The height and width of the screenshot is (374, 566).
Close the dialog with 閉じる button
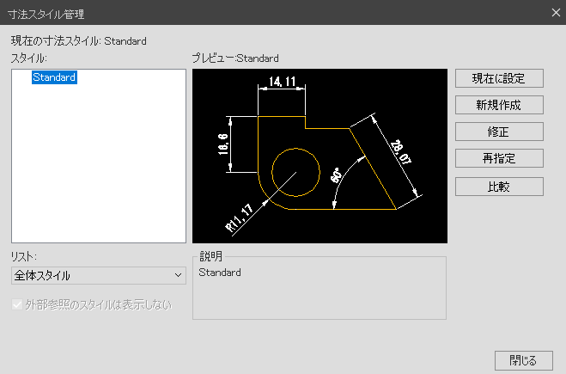(x=523, y=360)
